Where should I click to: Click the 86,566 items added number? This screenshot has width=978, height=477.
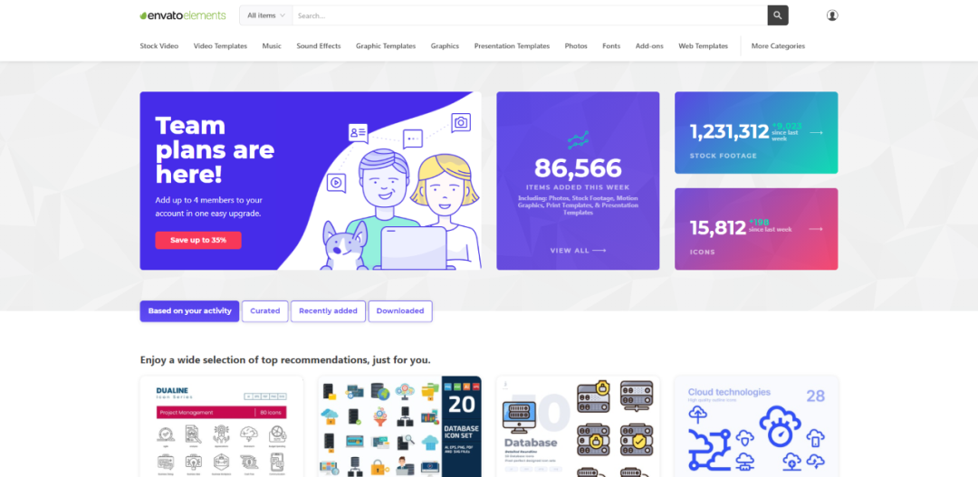click(578, 168)
